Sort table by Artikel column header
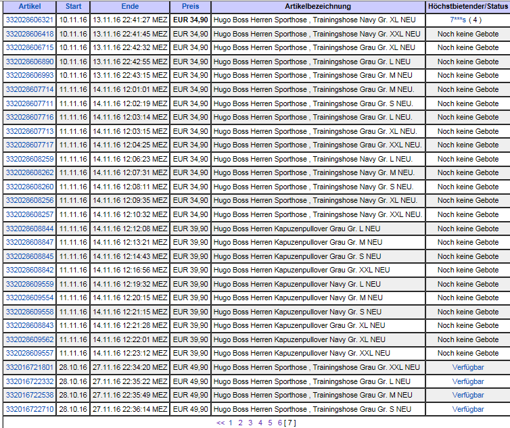Image resolution: width=510 pixels, height=428 pixels. coord(30,6)
